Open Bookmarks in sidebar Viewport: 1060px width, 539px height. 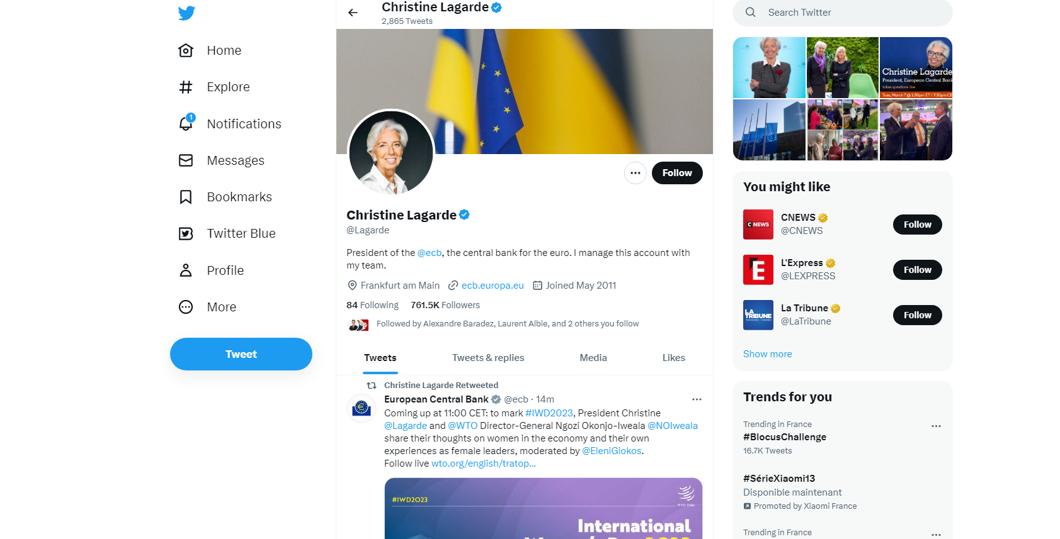tap(225, 197)
